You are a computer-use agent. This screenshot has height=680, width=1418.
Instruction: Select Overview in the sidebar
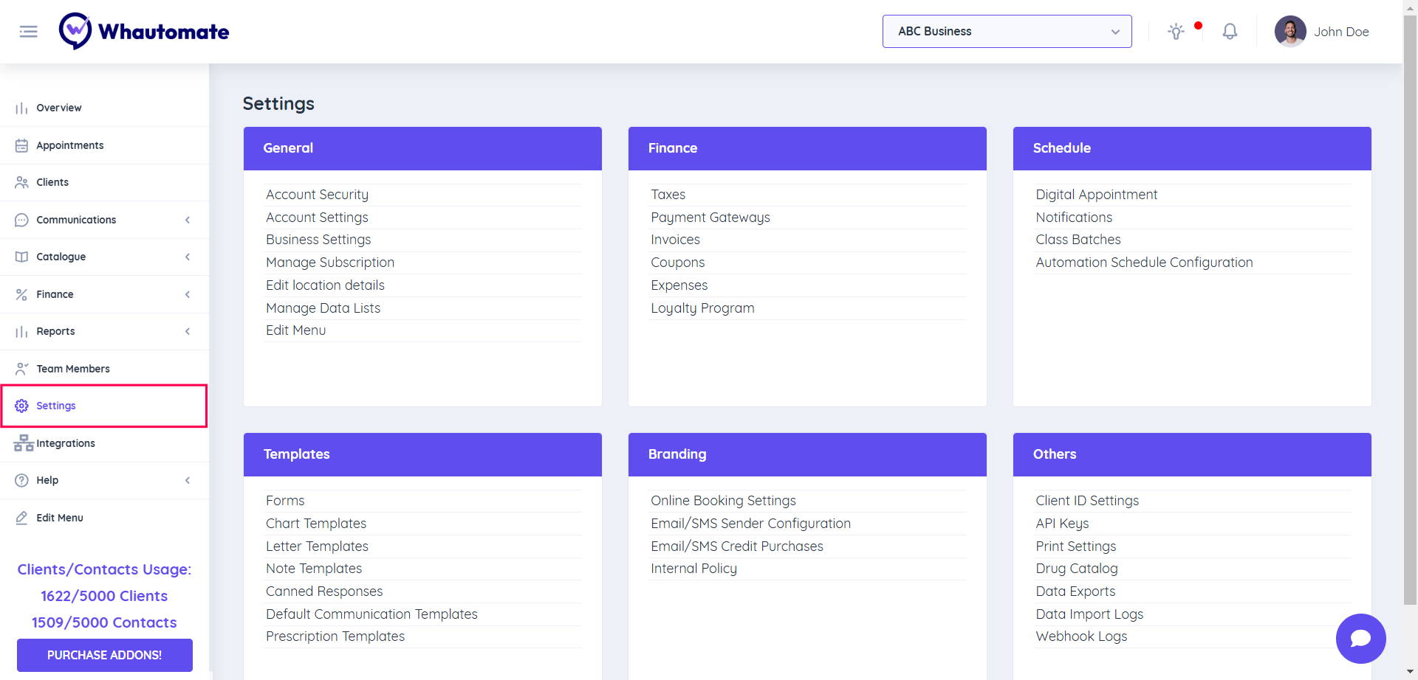click(59, 108)
